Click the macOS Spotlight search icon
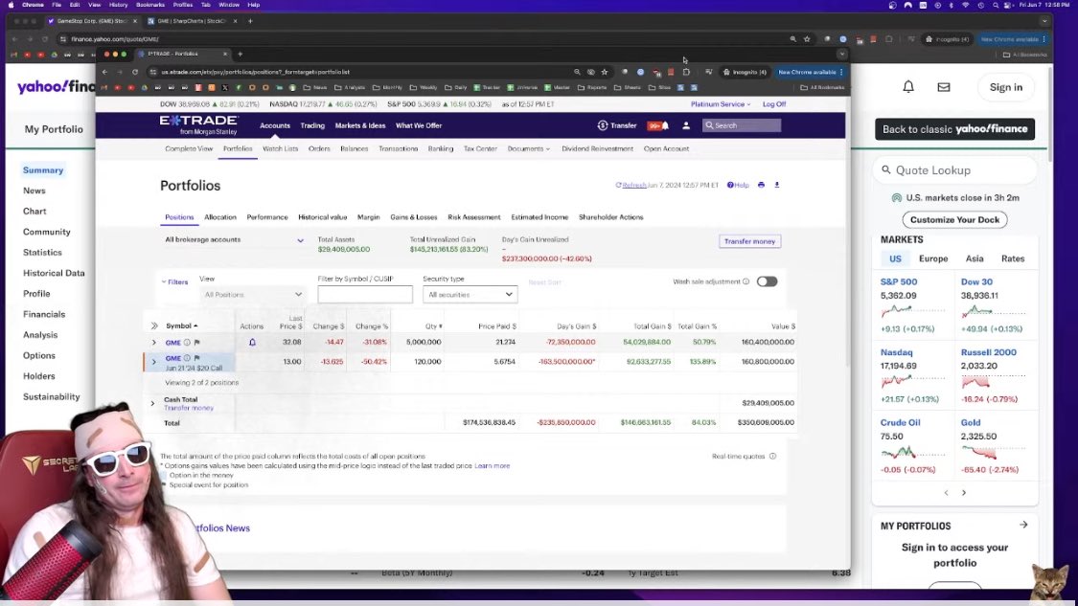 tap(995, 5)
